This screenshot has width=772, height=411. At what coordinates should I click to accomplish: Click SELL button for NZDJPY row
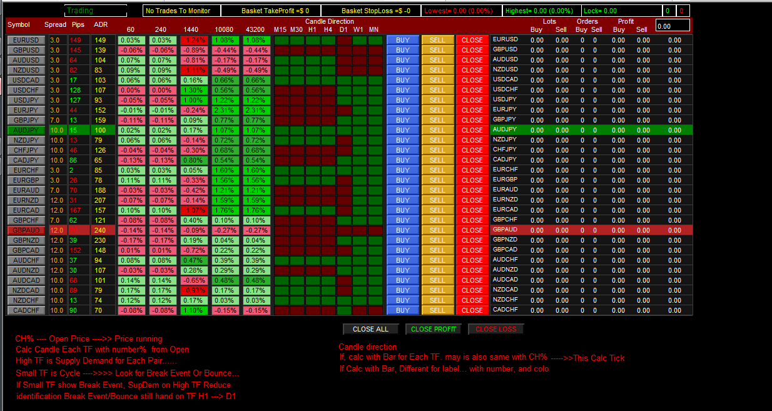tap(437, 140)
